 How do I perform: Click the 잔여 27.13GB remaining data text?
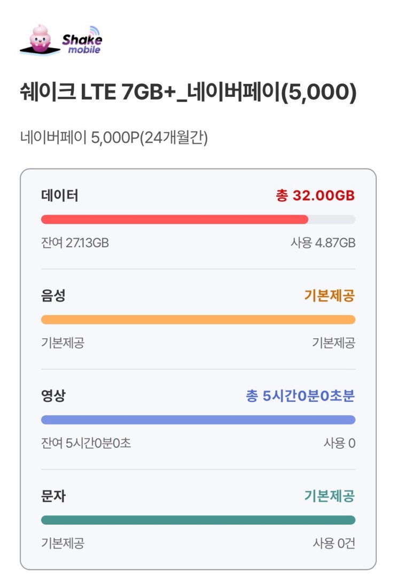75,243
